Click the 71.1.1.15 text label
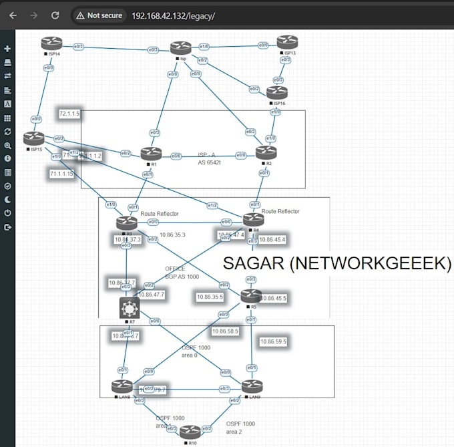 click(x=61, y=174)
